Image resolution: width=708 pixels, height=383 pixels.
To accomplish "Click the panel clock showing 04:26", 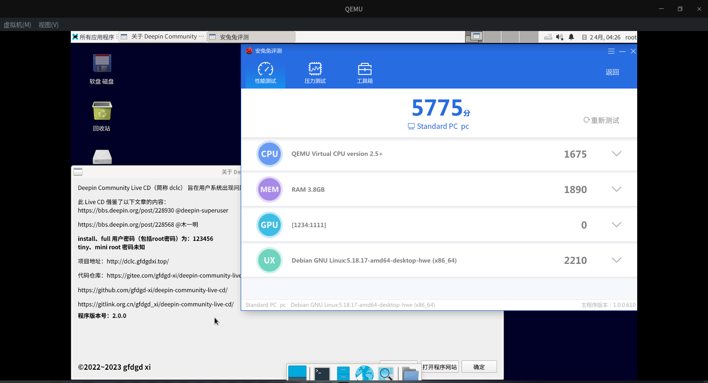I will click(601, 37).
